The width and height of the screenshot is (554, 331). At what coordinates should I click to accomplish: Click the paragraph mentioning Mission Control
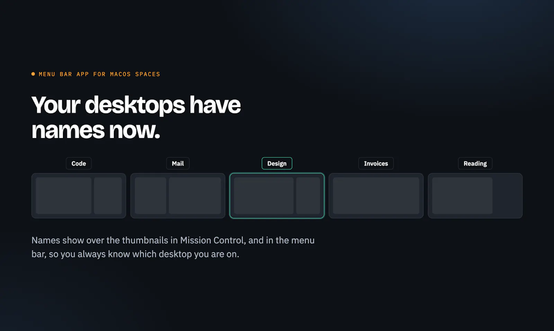(173, 247)
